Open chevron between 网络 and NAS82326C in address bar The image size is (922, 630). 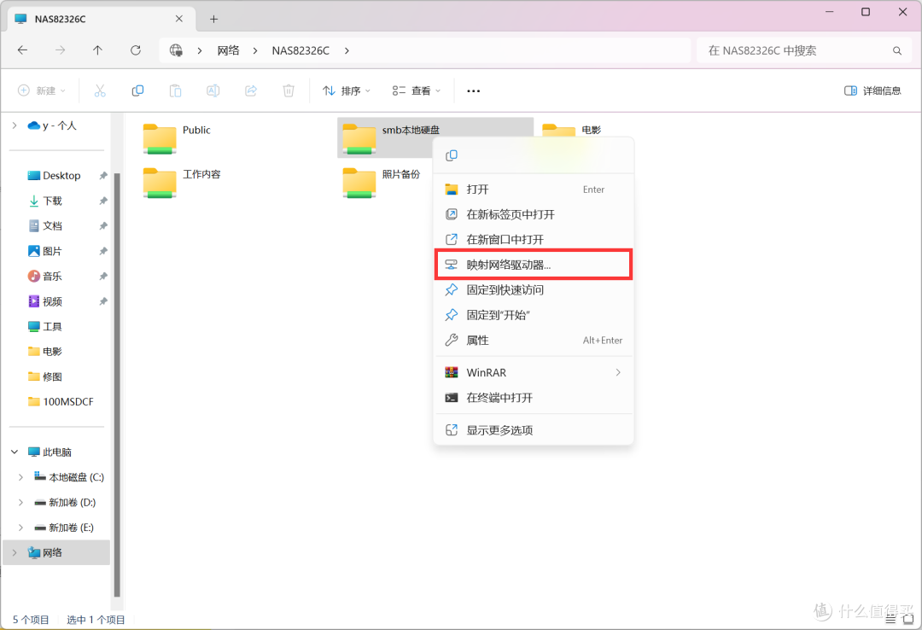(255, 50)
